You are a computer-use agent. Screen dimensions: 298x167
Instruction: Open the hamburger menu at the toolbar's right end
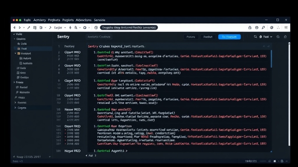point(286,28)
